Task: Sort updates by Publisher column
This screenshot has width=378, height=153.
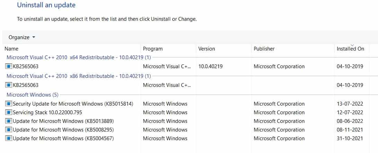Action: point(264,49)
